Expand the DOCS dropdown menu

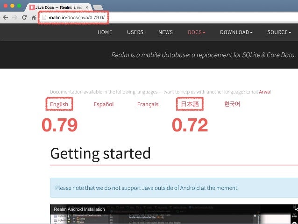(x=197, y=32)
